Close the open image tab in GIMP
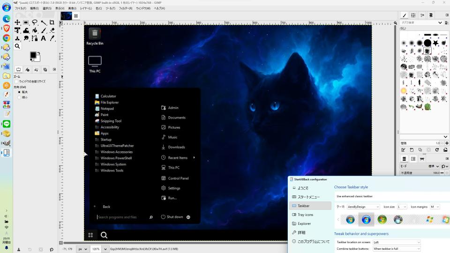The image size is (450, 253). point(76,16)
